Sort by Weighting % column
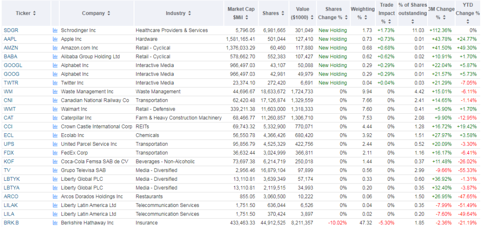 (x=362, y=13)
